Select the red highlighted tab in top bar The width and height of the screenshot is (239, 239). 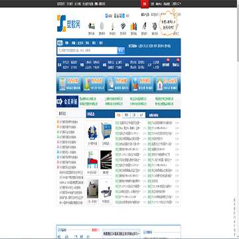[145, 4]
